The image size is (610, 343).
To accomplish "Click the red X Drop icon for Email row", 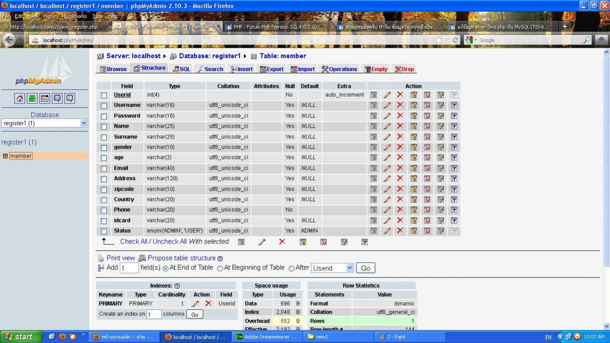I will point(400,168).
